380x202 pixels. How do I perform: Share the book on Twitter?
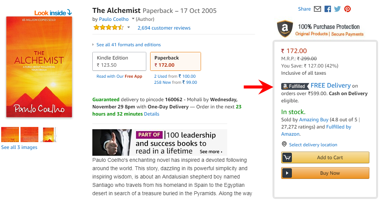(337, 9)
